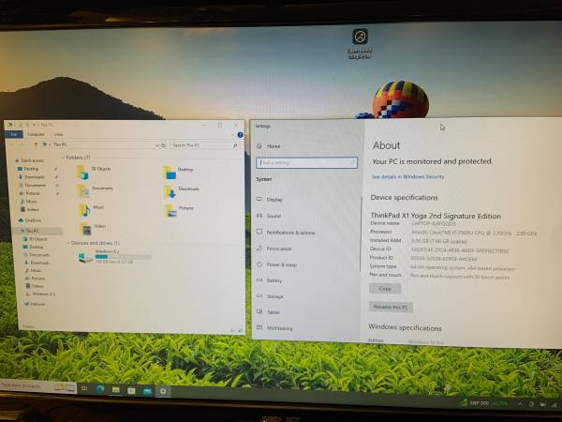The width and height of the screenshot is (562, 422).
Task: Show hidden icons in system tray
Action: point(520,403)
